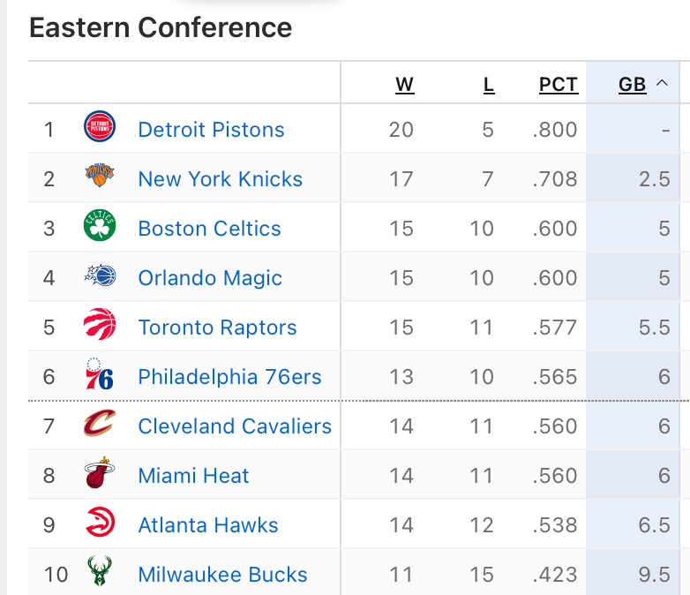Sort standings by PCT column header
Image resolution: width=690 pixels, height=595 pixels.
559,85
